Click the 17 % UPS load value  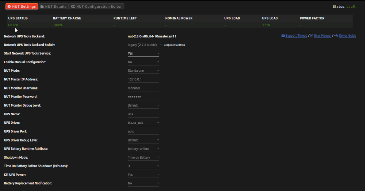[x=266, y=25]
